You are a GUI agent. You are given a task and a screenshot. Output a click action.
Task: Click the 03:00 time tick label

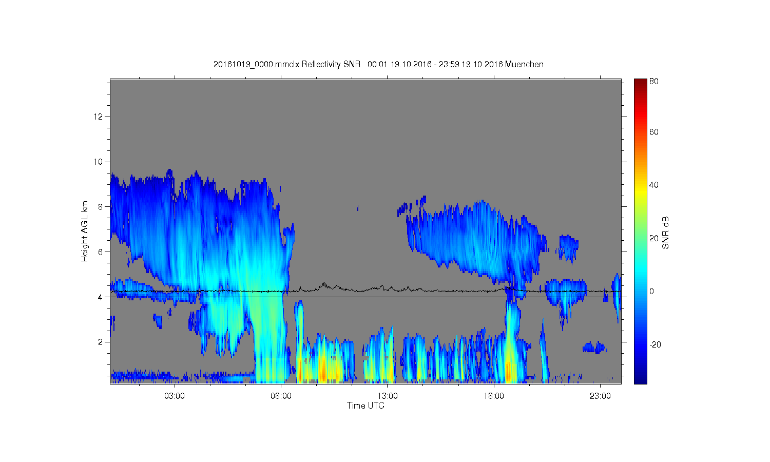coord(175,396)
